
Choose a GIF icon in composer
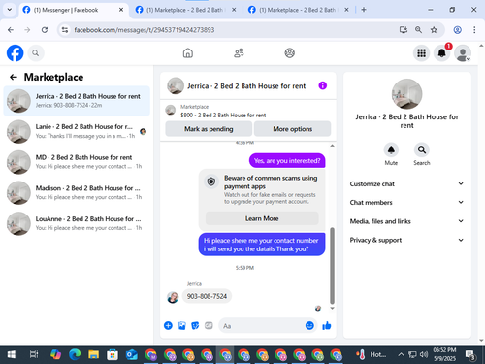click(x=209, y=325)
